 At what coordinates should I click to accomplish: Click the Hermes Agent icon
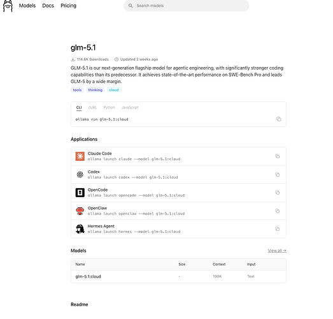[80, 229]
